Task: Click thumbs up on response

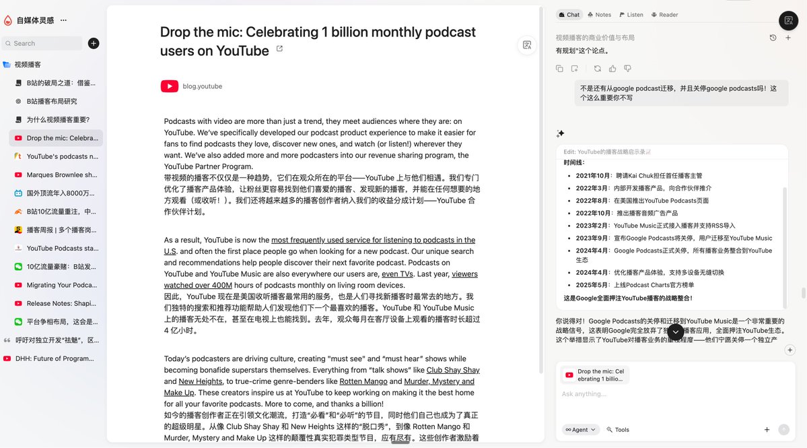Action: click(x=612, y=69)
